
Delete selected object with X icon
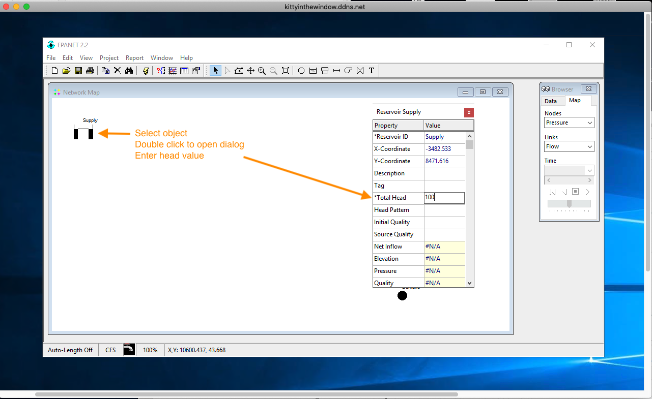117,71
